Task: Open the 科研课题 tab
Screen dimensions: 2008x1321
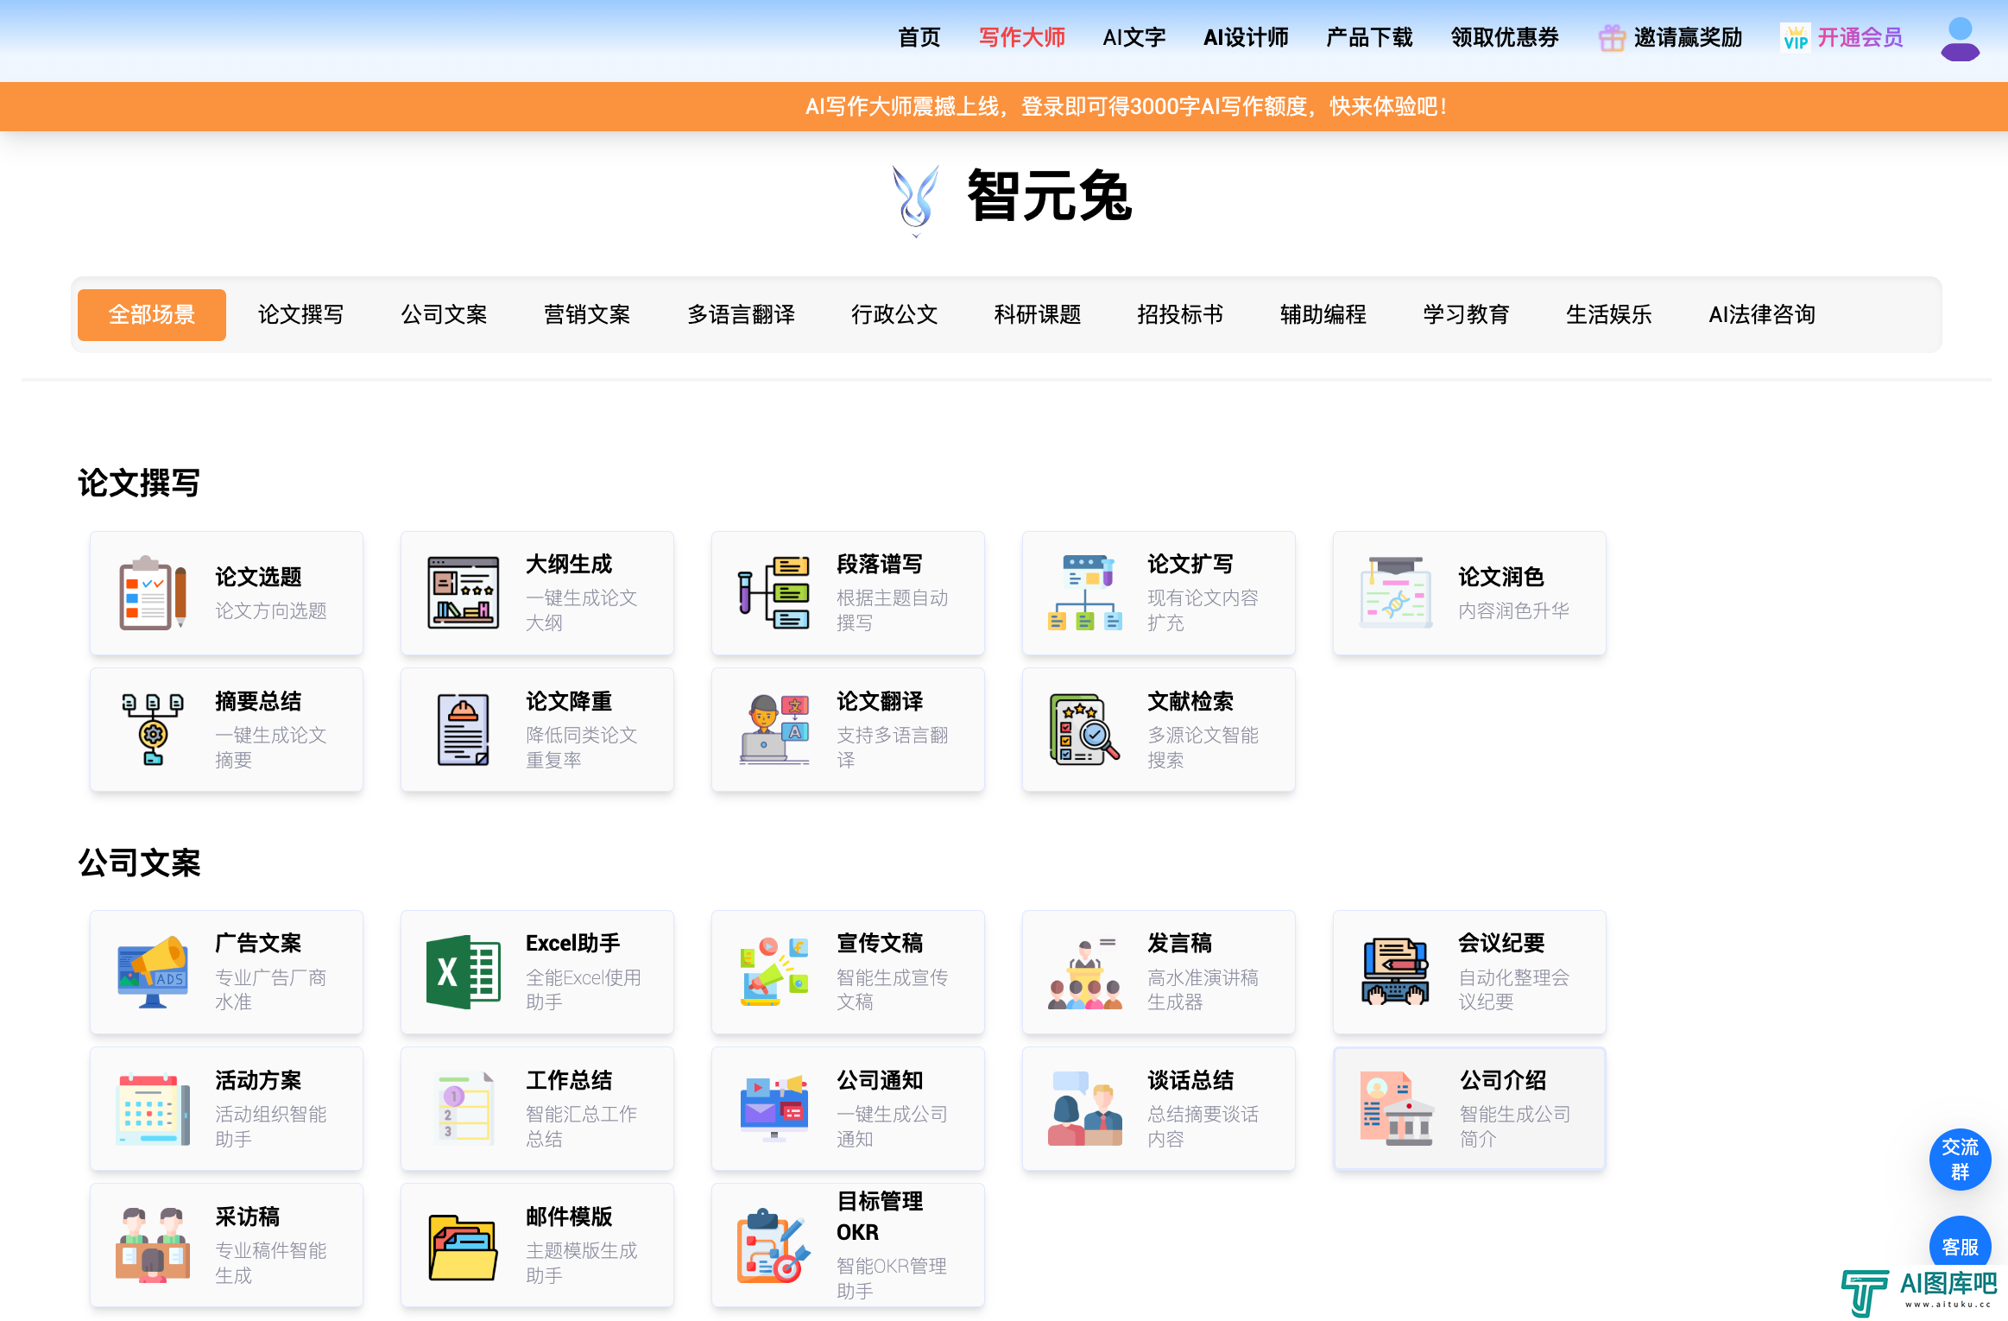Action: click(x=1038, y=314)
